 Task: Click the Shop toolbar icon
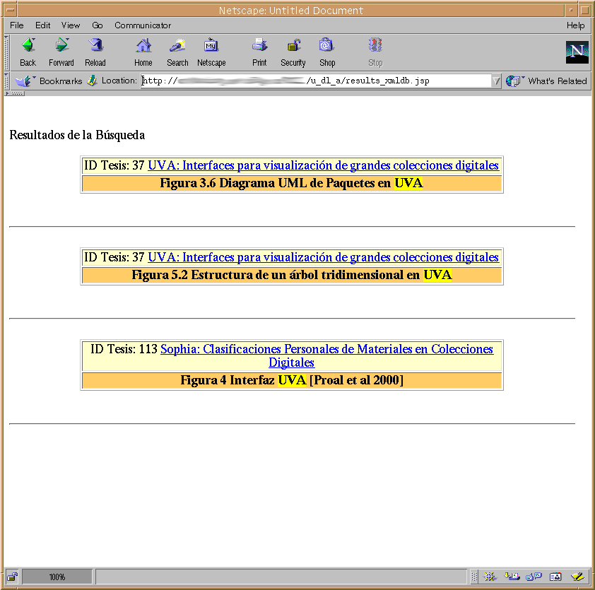326,52
